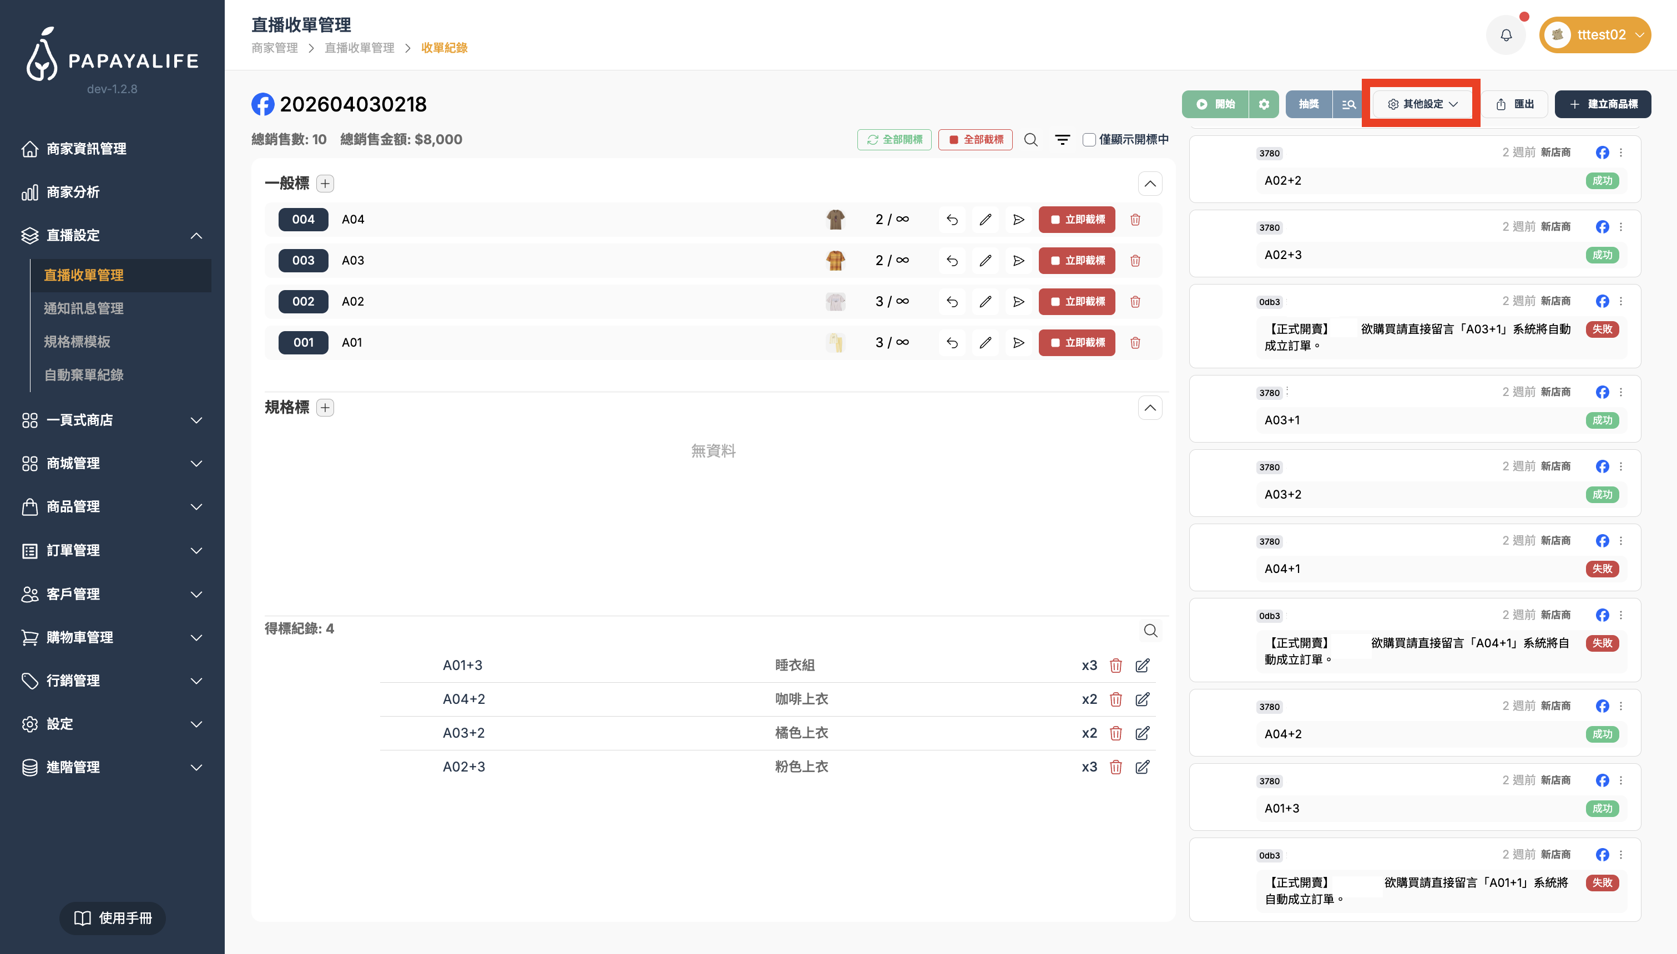Click the send arrow icon for A02

1018,301
